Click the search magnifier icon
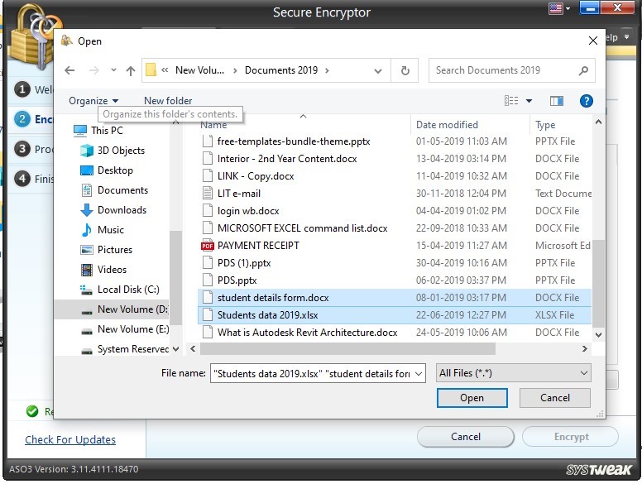 [583, 70]
